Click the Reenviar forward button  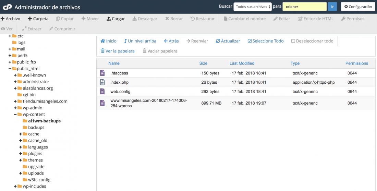point(197,41)
